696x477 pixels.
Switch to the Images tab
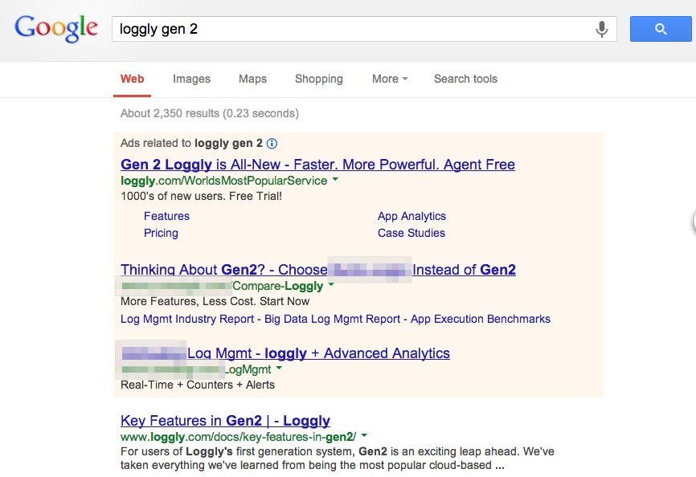point(191,79)
